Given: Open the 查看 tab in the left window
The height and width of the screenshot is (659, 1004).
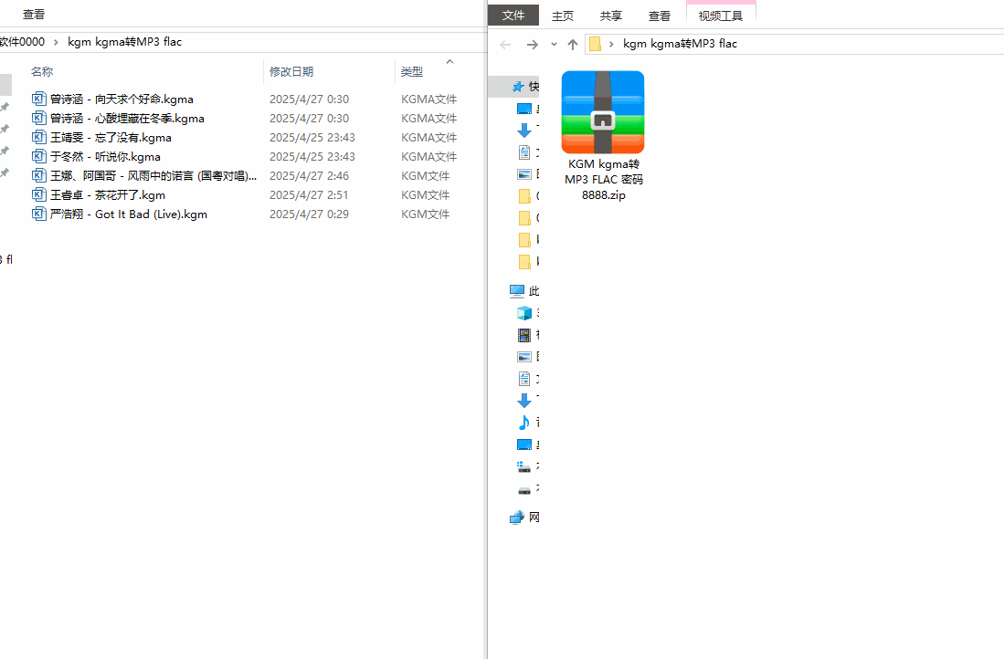Looking at the screenshot, I should [33, 14].
